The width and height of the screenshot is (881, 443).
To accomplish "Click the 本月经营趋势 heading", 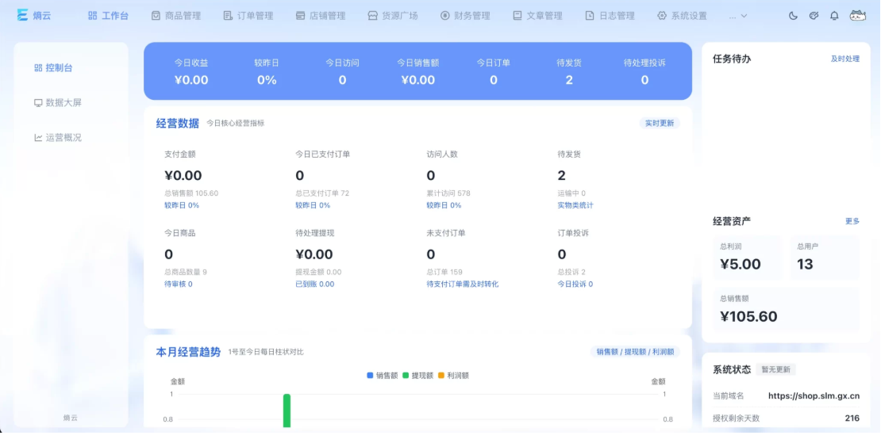I will click(x=188, y=352).
